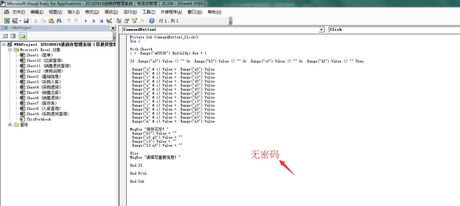Screen dimensions: 460x206
Task: Click View Microsoft Excel icon
Action: click(7, 20)
